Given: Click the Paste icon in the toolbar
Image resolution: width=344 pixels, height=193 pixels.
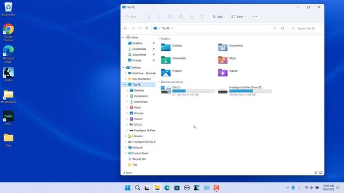Looking at the screenshot, I should (170, 17).
